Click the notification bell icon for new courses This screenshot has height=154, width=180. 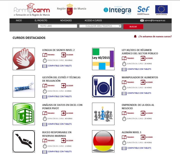point(135,37)
